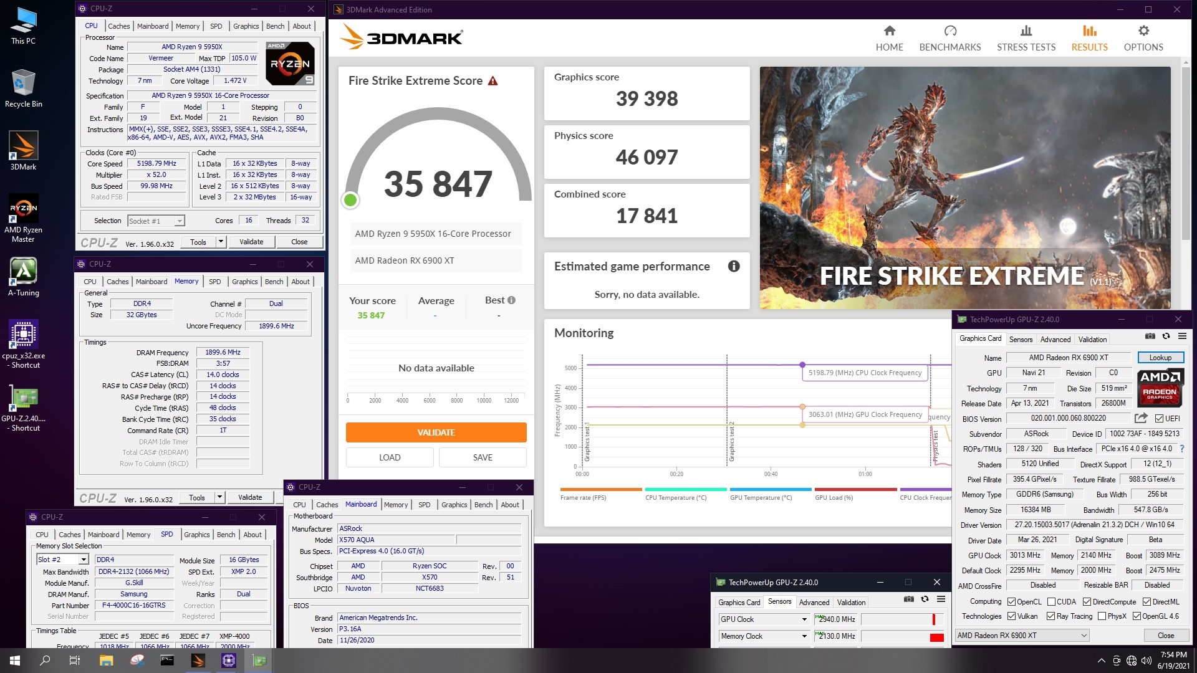
Task: Click the Fire Strike Extreme thumbnail image
Action: coord(964,187)
